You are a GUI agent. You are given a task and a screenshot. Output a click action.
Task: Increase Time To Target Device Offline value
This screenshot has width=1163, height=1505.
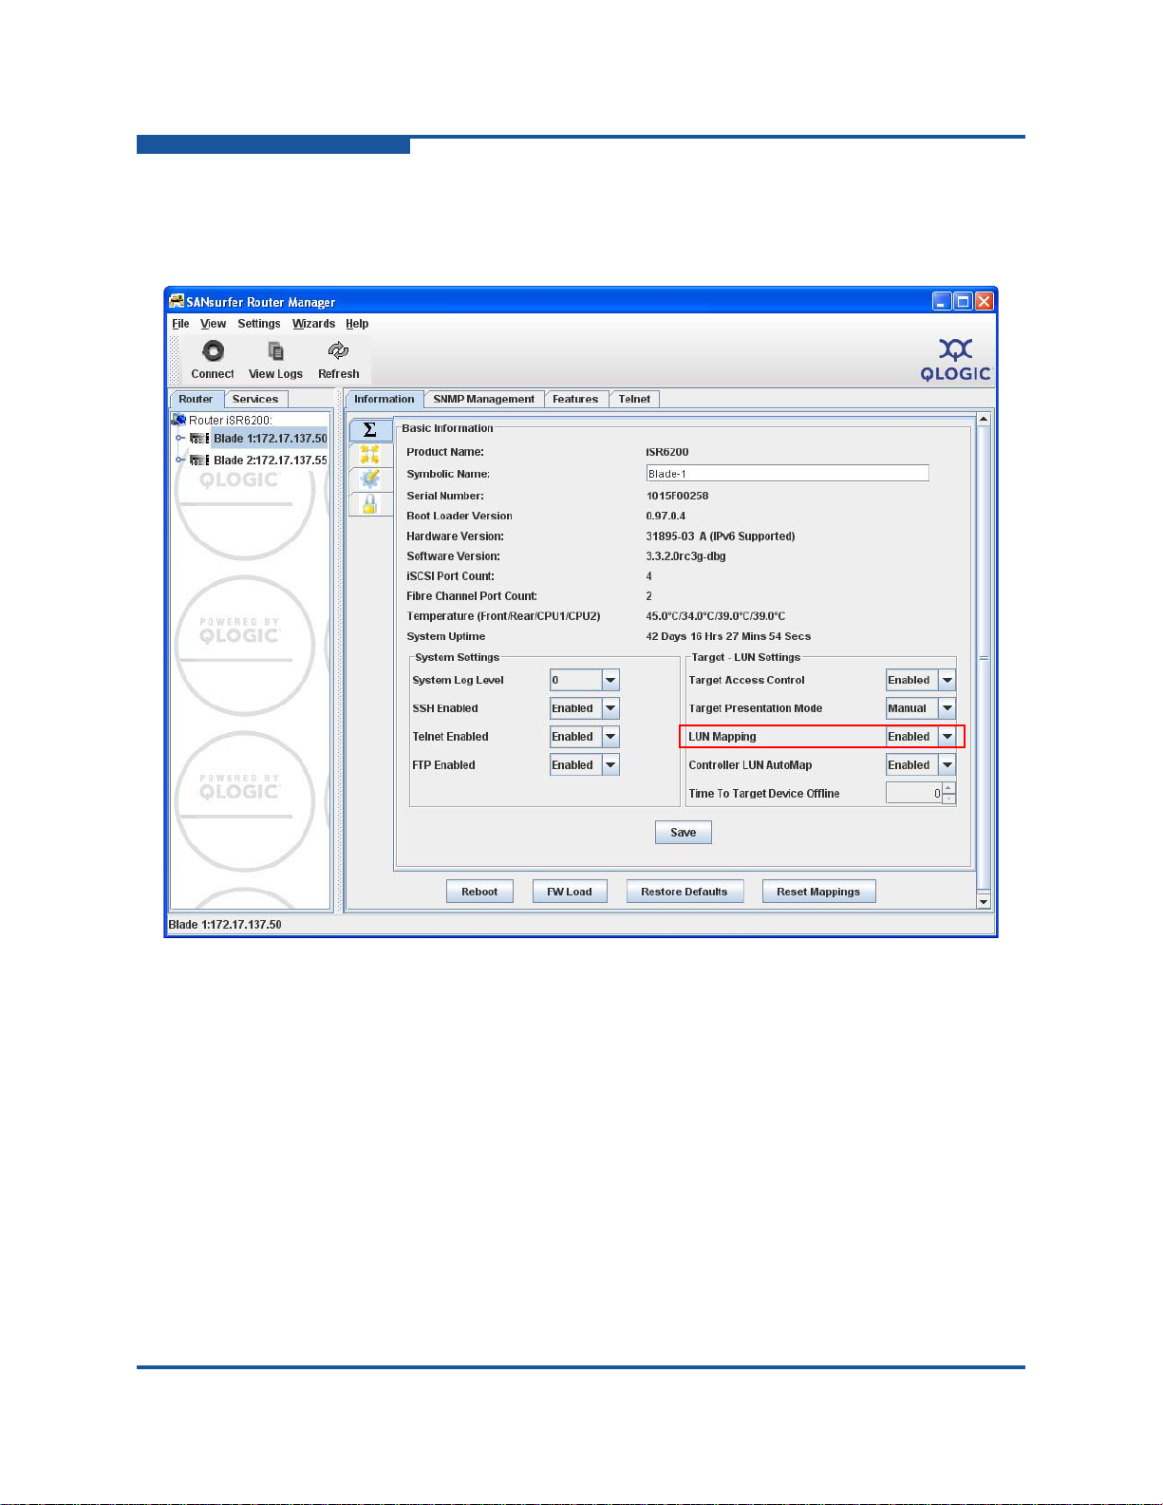[949, 788]
